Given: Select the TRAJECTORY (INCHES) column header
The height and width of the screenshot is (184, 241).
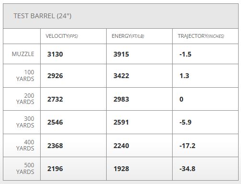Looking at the screenshot, I should click(x=201, y=36).
